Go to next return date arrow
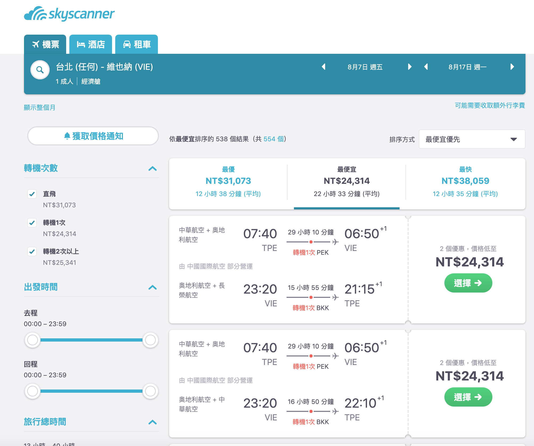This screenshot has width=534, height=446. click(x=512, y=67)
